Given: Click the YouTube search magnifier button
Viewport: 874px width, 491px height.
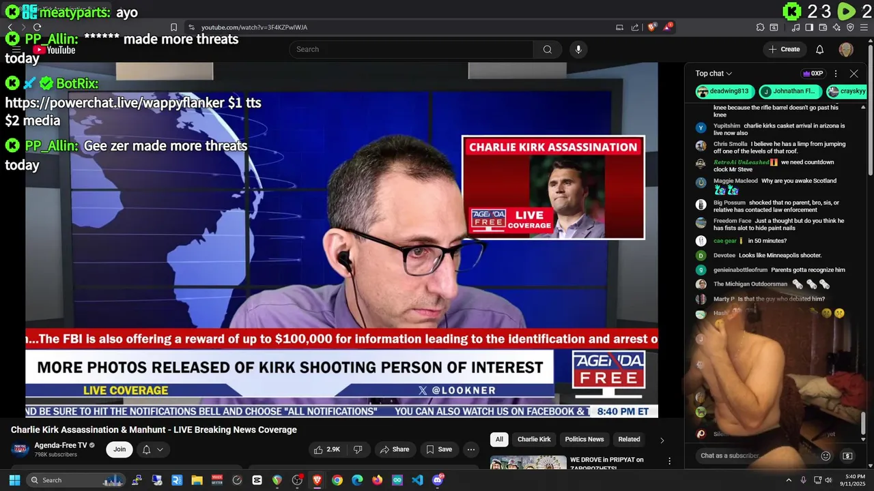Looking at the screenshot, I should point(548,49).
